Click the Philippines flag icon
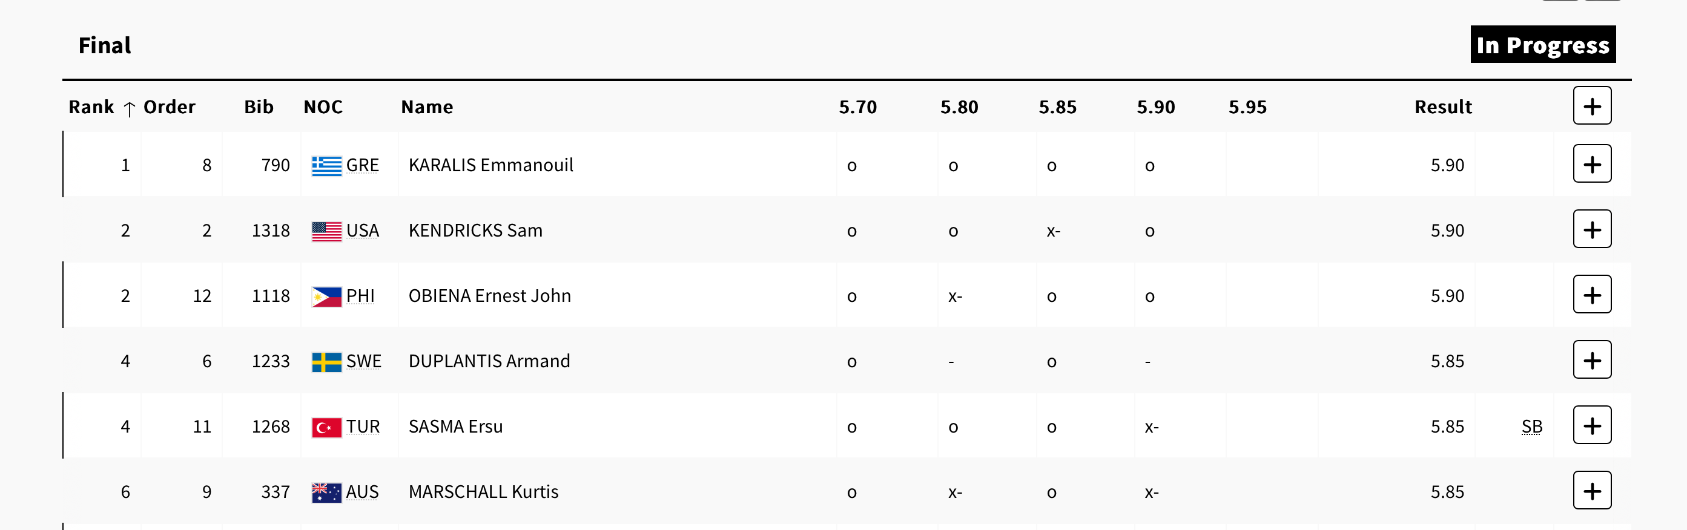The height and width of the screenshot is (530, 1687). click(326, 296)
